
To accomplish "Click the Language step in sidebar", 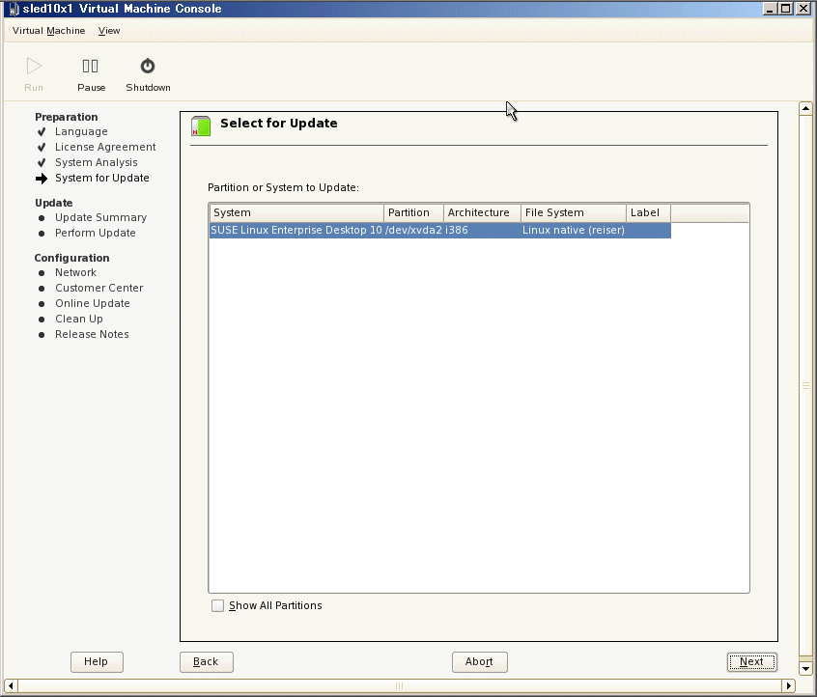I will (x=81, y=132).
